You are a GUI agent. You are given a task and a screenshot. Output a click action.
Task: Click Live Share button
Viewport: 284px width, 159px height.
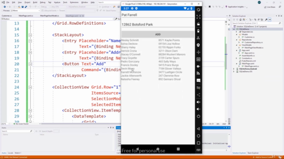pos(270,7)
